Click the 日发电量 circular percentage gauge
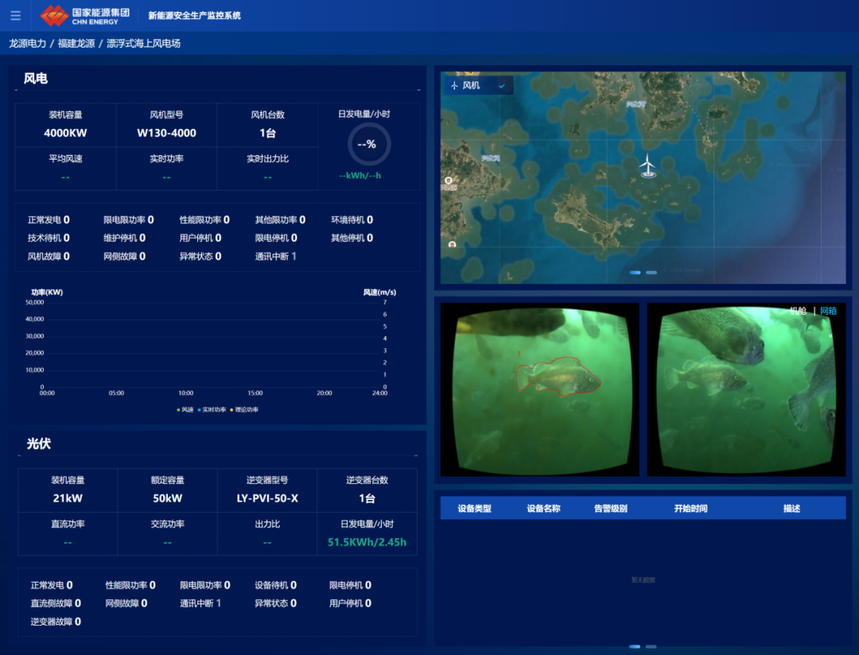This screenshot has width=859, height=655. (x=369, y=144)
